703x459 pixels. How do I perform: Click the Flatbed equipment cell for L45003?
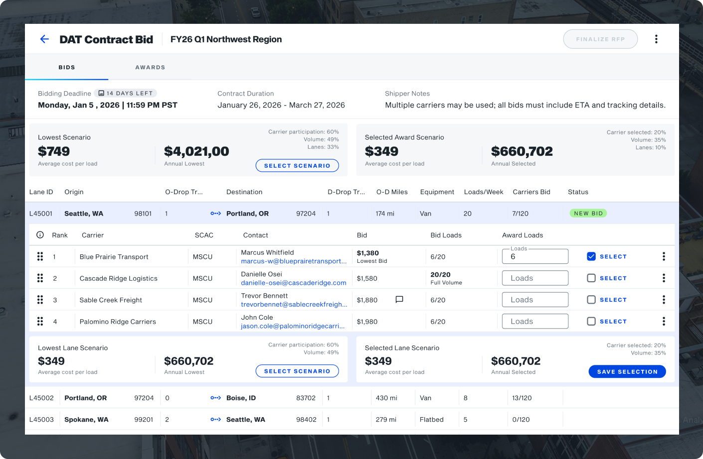[x=432, y=420]
